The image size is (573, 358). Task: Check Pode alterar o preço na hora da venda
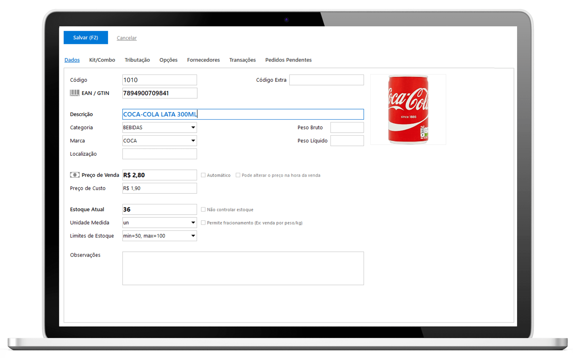tap(238, 175)
